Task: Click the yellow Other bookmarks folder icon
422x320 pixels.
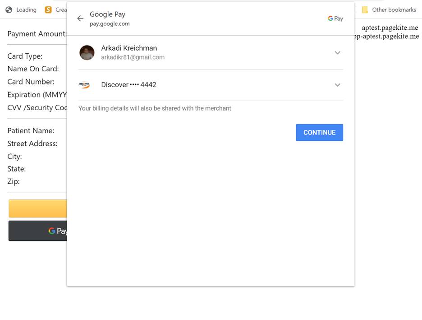Action: (x=365, y=9)
